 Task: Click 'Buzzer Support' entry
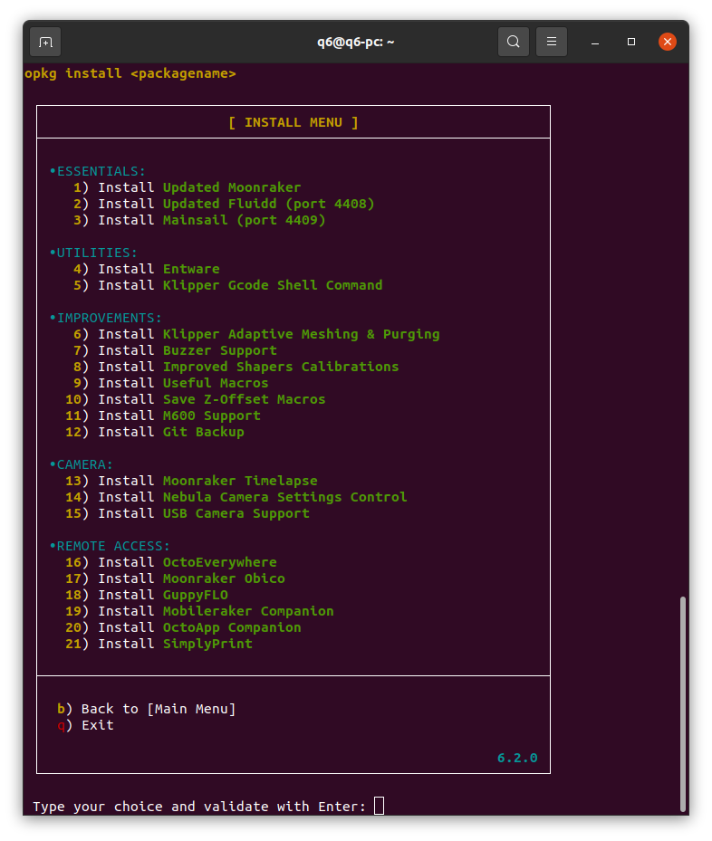tap(220, 350)
